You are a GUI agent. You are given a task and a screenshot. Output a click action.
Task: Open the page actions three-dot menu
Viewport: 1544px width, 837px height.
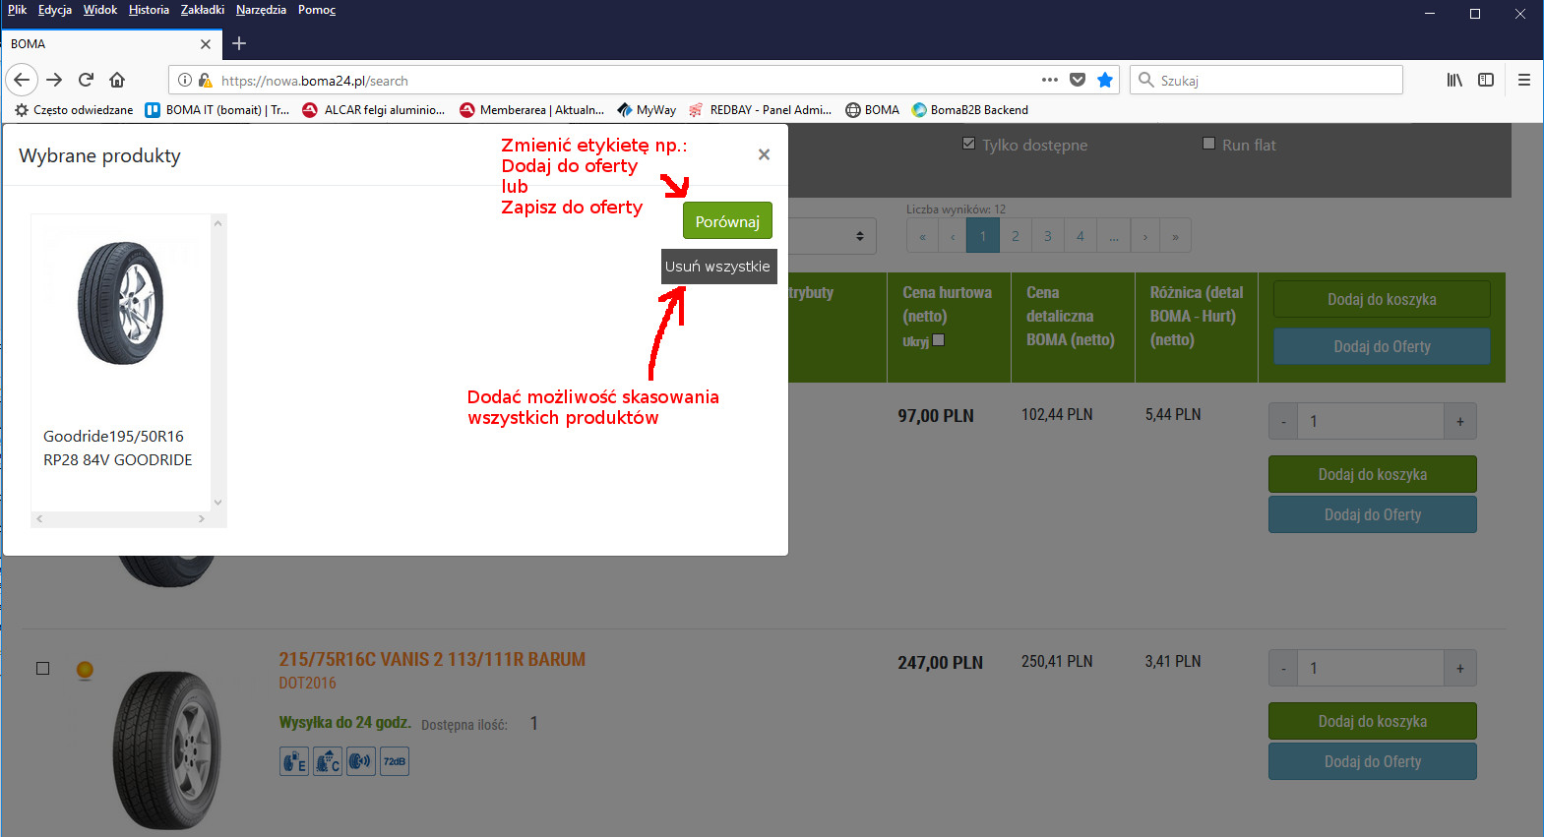pos(1049,80)
